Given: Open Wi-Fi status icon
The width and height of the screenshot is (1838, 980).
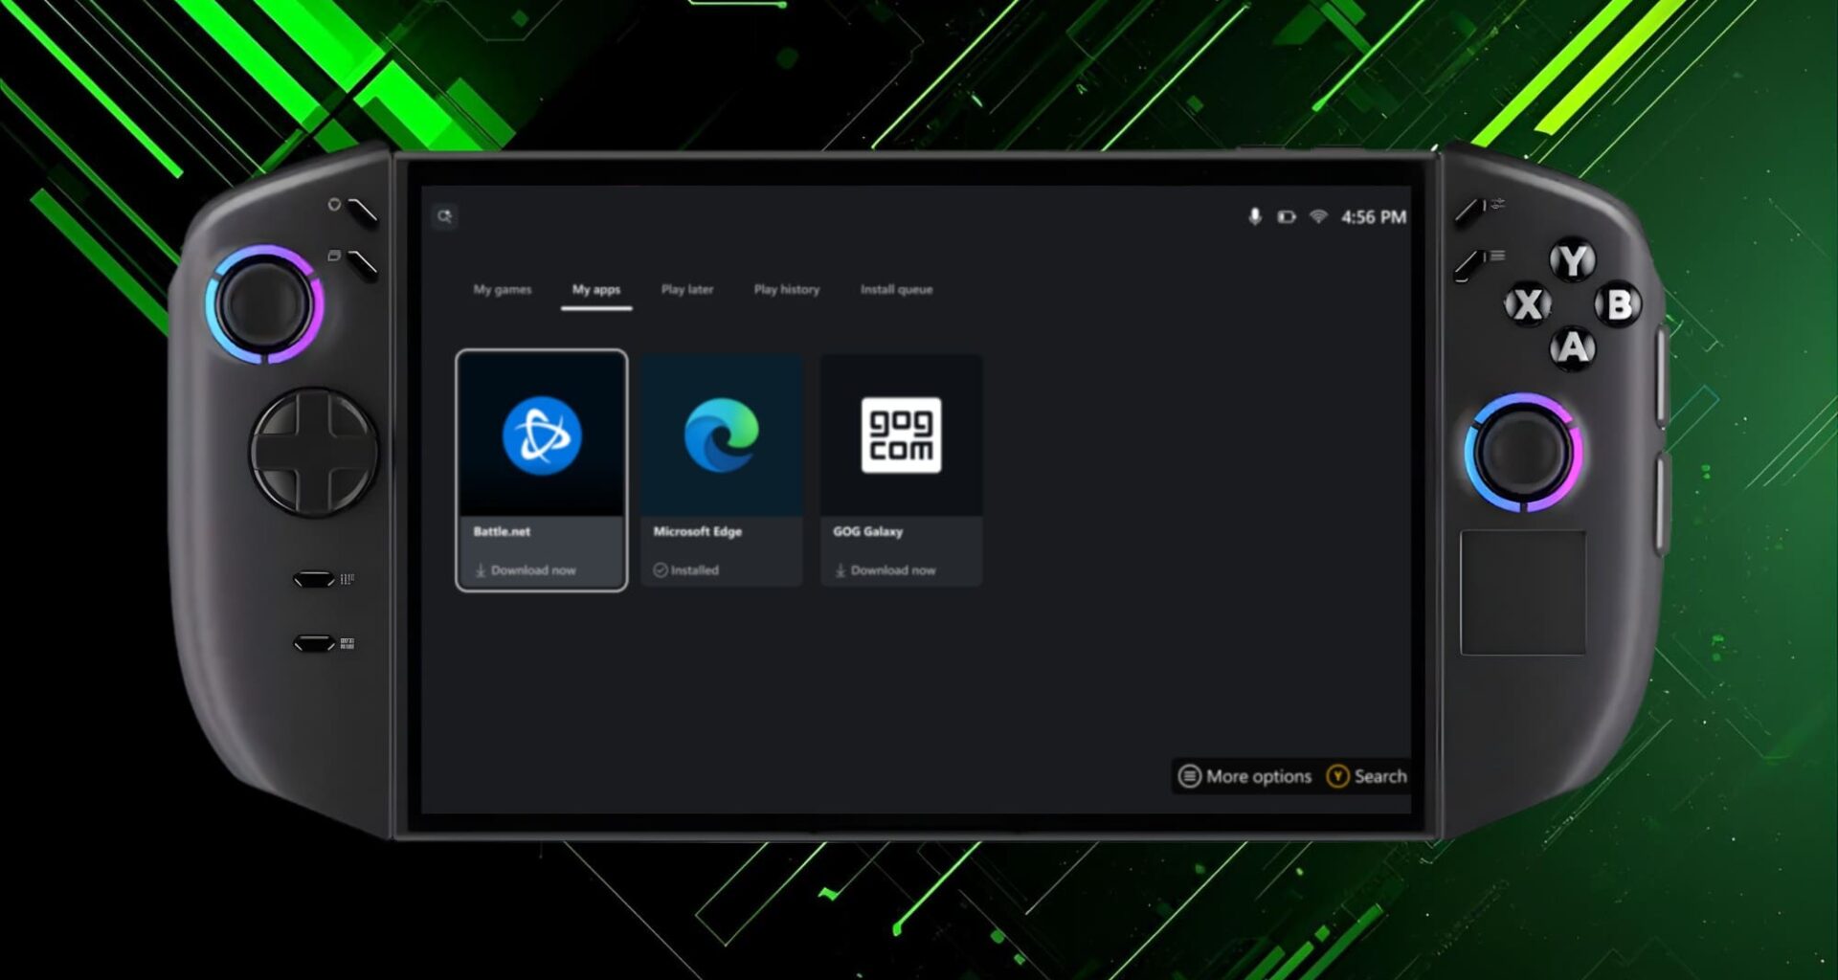Looking at the screenshot, I should (1321, 216).
